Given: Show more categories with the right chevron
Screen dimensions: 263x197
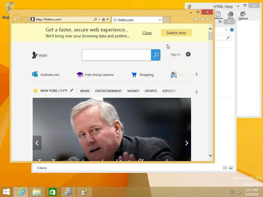Looking at the screenshot, I should point(196,92).
